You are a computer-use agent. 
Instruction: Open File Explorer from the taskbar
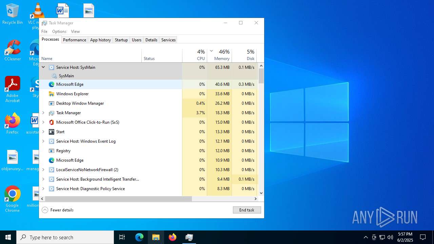156,237
